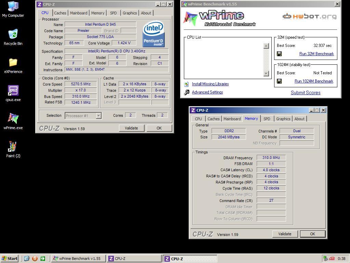The height and width of the screenshot is (263, 350).
Task: Select the Recycle Bin desktop icon
Action: (x=13, y=37)
